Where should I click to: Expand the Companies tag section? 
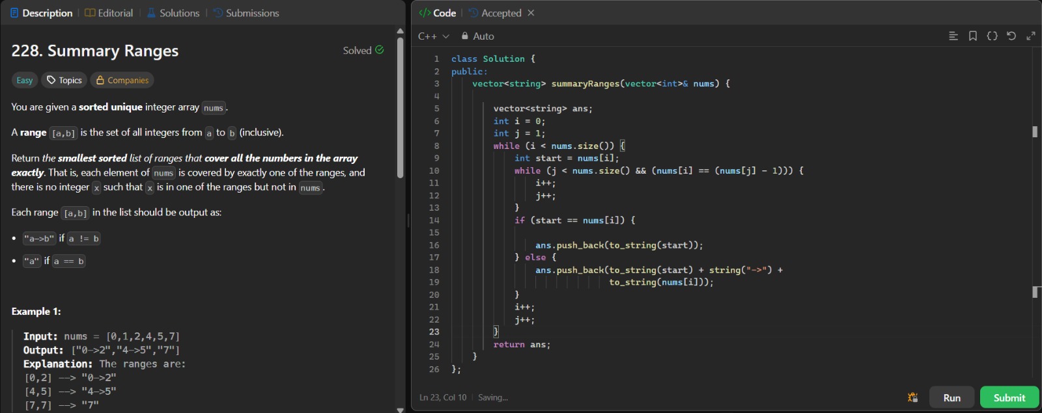122,80
